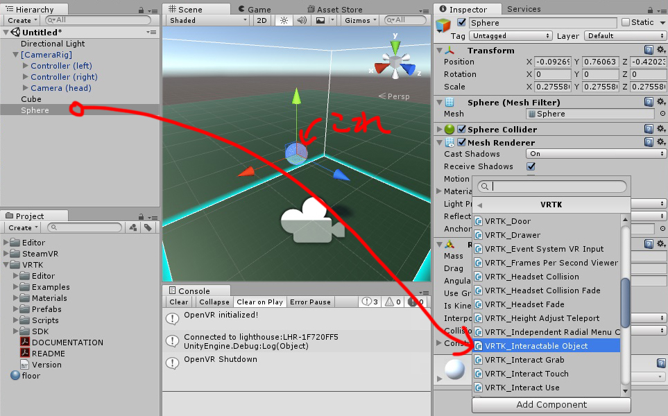668x416 pixels.
Task: Open the Services tab in Inspector
Action: (x=524, y=8)
